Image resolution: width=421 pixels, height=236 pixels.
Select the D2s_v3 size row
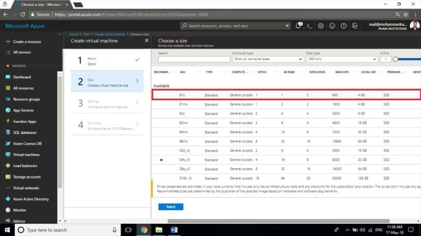[x=286, y=151]
